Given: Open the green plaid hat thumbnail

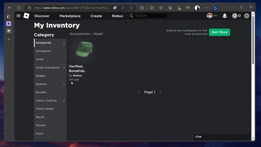Looking at the screenshot, I should (x=82, y=51).
